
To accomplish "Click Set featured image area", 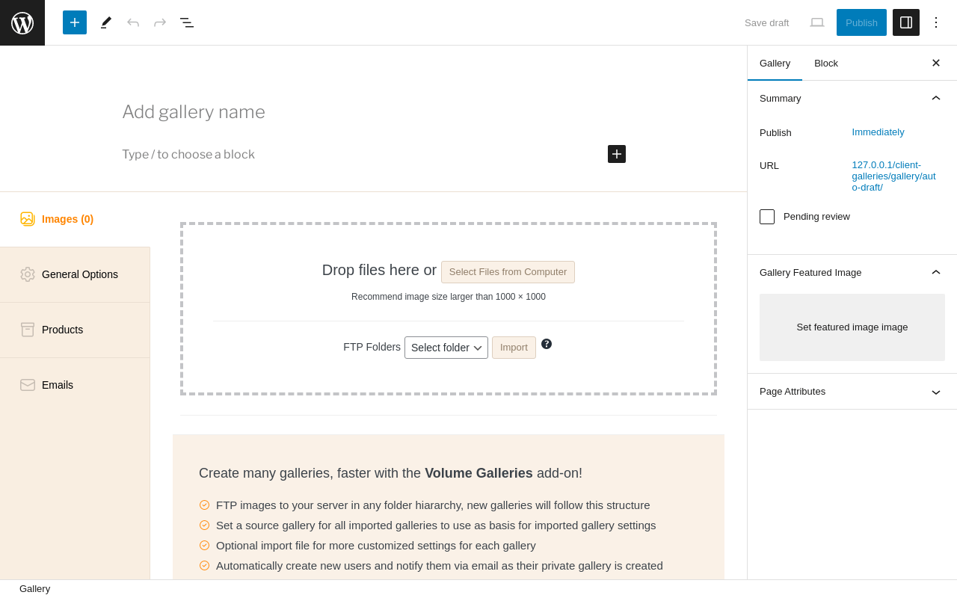I will [x=852, y=327].
